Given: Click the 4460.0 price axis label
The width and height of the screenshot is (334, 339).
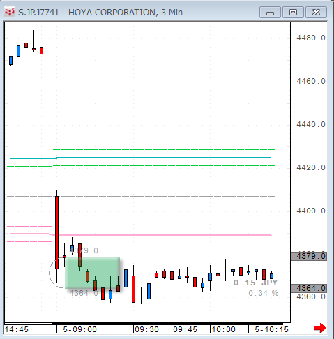Looking at the screenshot, I should click(x=311, y=81).
